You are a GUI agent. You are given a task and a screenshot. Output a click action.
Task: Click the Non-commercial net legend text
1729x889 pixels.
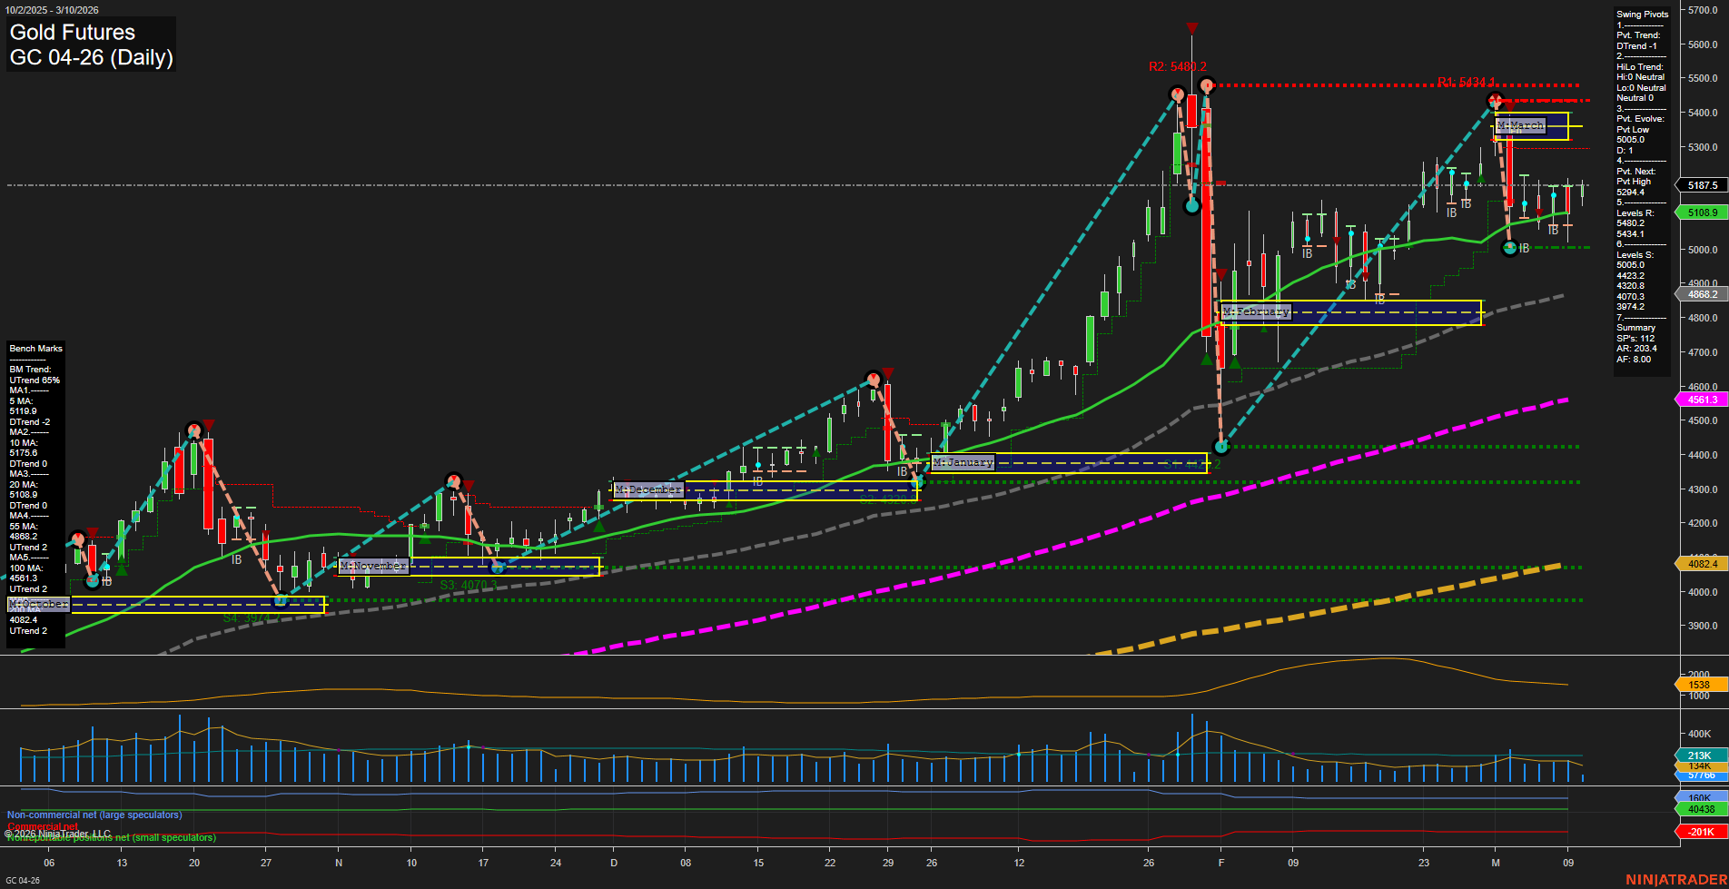click(x=94, y=815)
